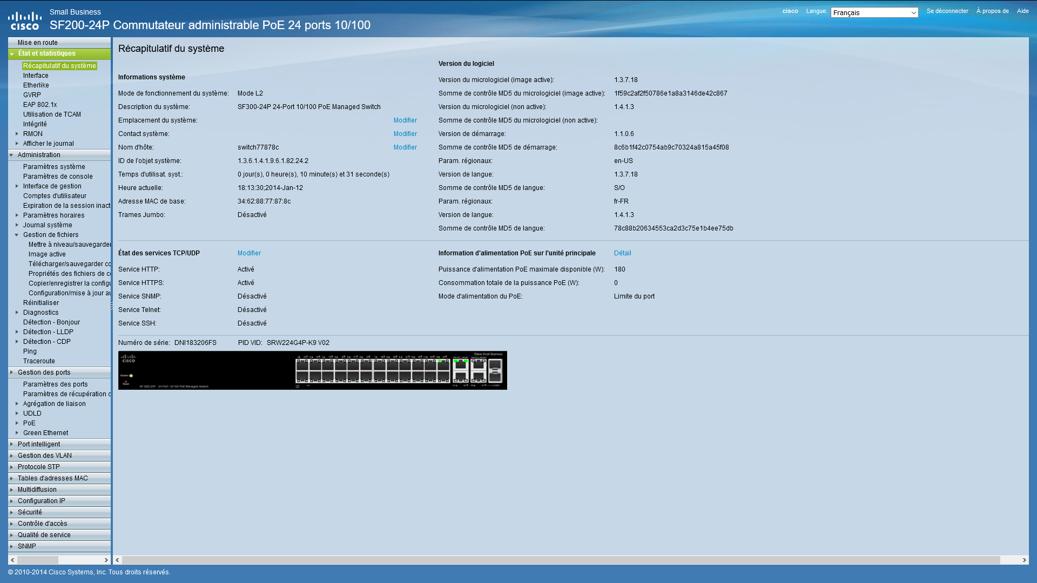Expand the RMON tree node
This screenshot has width=1037, height=583.
tap(17, 134)
